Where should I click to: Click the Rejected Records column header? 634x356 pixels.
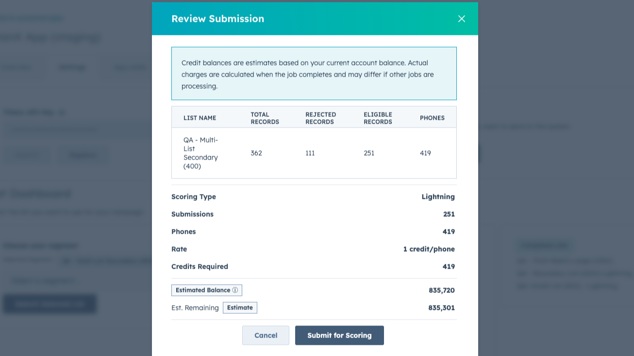pos(320,117)
